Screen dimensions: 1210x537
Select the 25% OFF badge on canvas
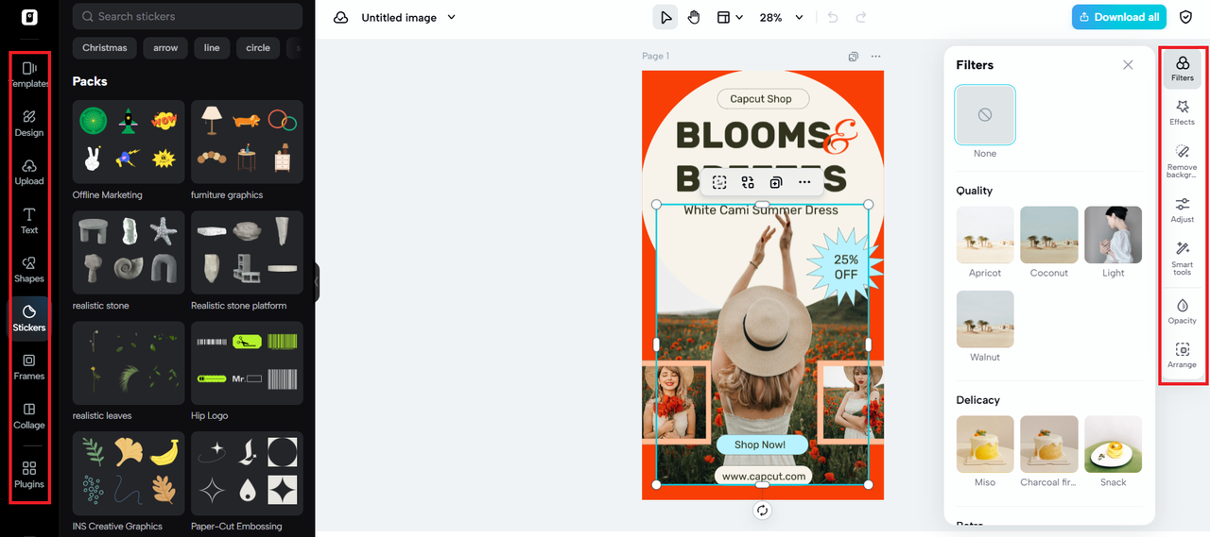click(x=844, y=267)
